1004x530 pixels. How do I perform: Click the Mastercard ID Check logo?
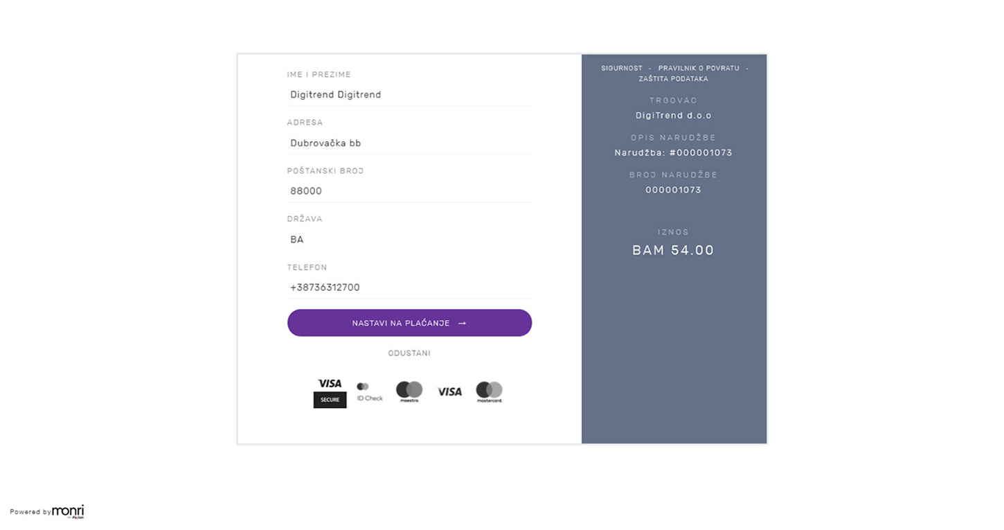pyautogui.click(x=369, y=392)
